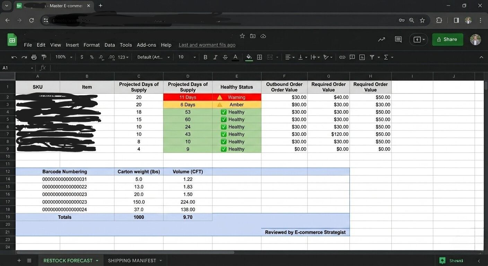
Task: Open text color picker
Action: click(x=235, y=57)
